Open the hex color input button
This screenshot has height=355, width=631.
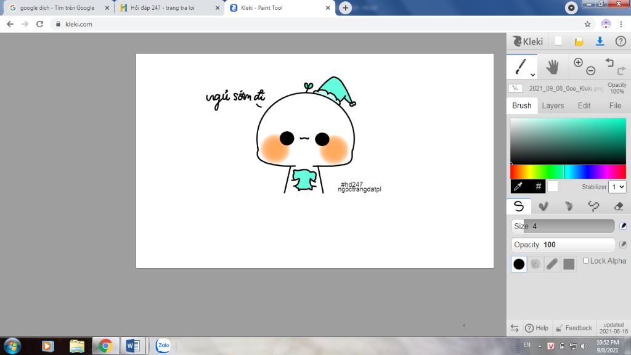(538, 186)
